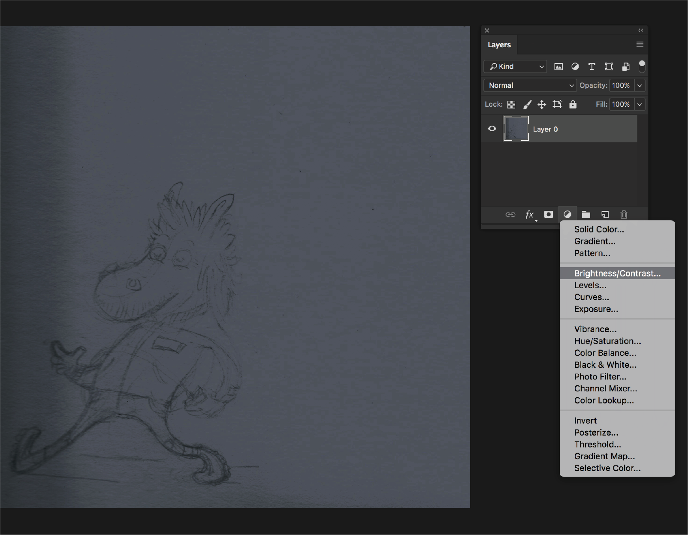The height and width of the screenshot is (535, 688).
Task: Select Hue/Saturation... adjustment
Action: pos(617,341)
